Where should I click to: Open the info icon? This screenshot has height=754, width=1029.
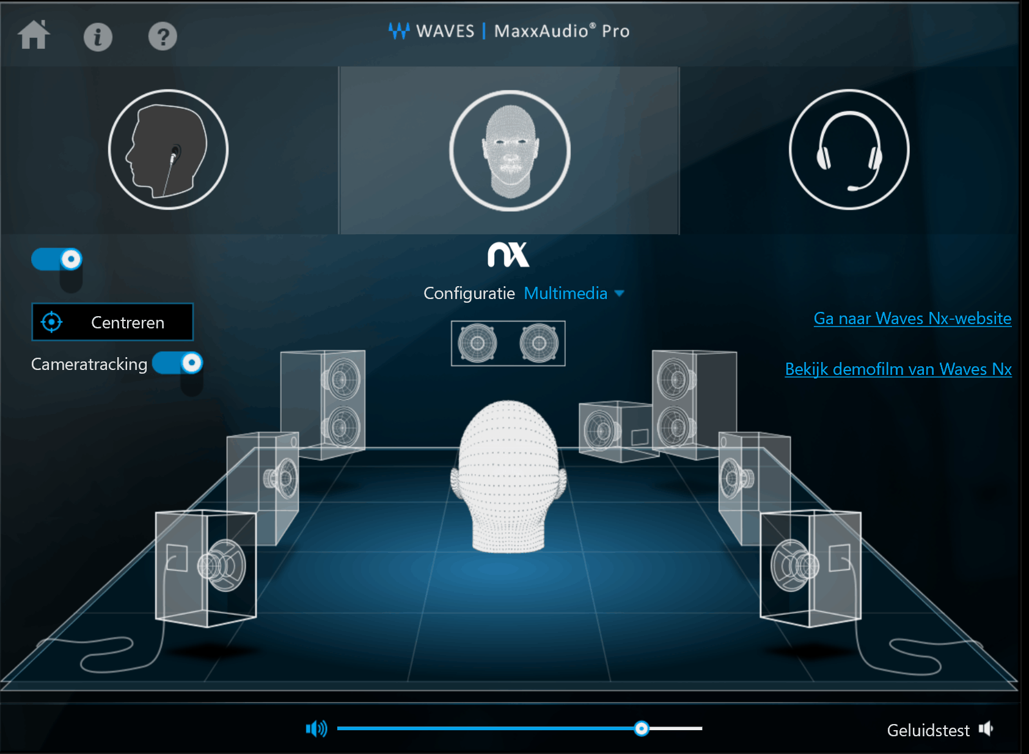98,37
